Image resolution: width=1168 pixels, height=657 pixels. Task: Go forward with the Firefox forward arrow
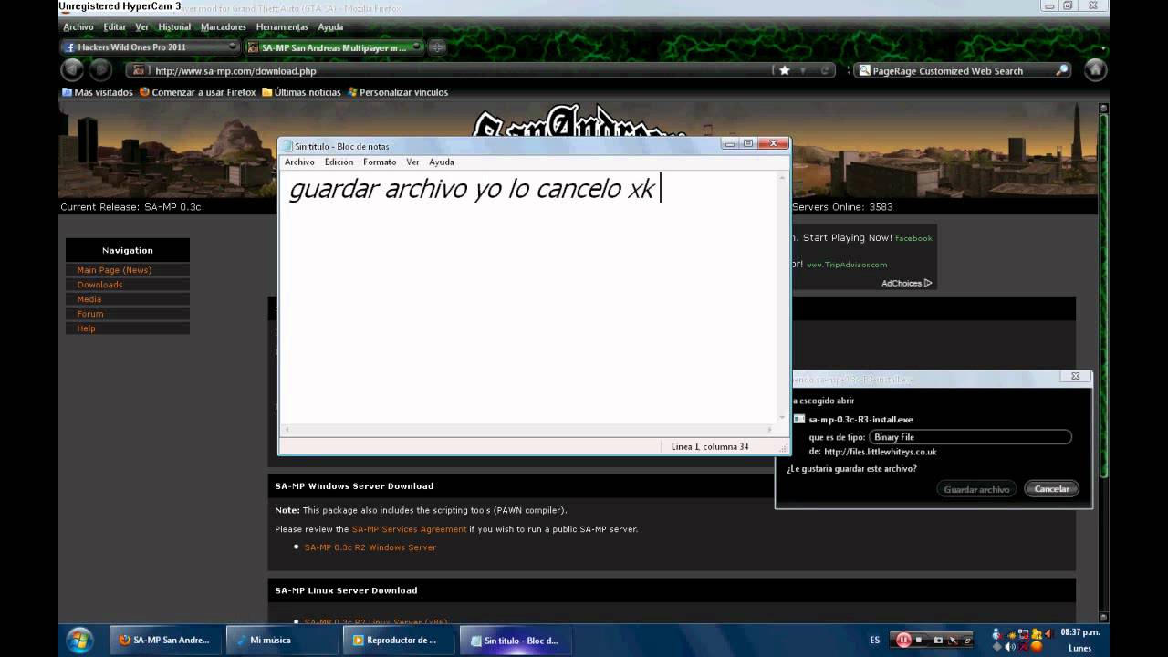click(100, 70)
